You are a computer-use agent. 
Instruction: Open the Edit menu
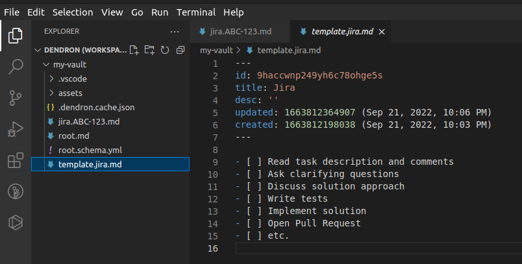coord(36,12)
